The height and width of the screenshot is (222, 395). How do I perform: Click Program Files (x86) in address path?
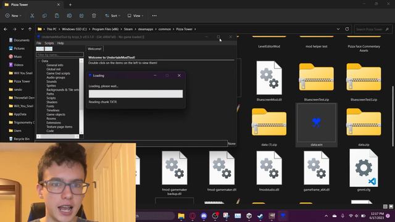pos(106,29)
